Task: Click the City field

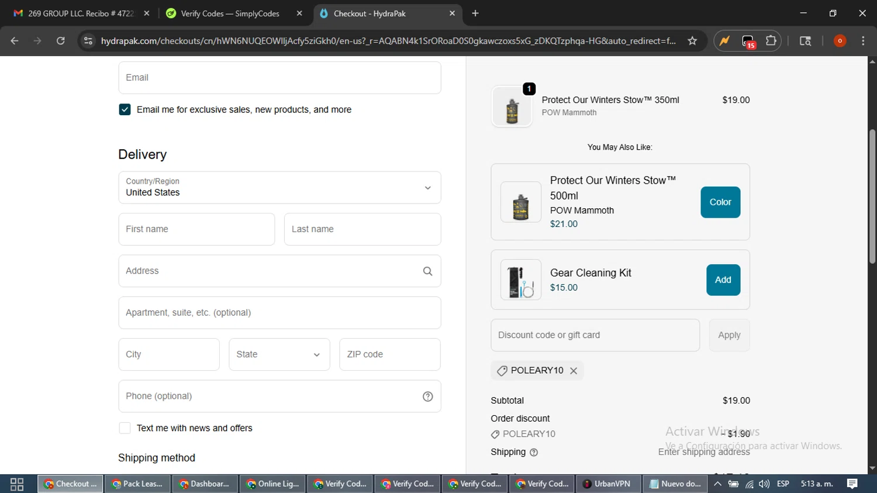Action: coord(169,354)
